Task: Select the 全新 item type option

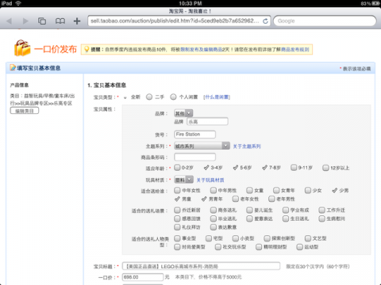Action: [125, 97]
